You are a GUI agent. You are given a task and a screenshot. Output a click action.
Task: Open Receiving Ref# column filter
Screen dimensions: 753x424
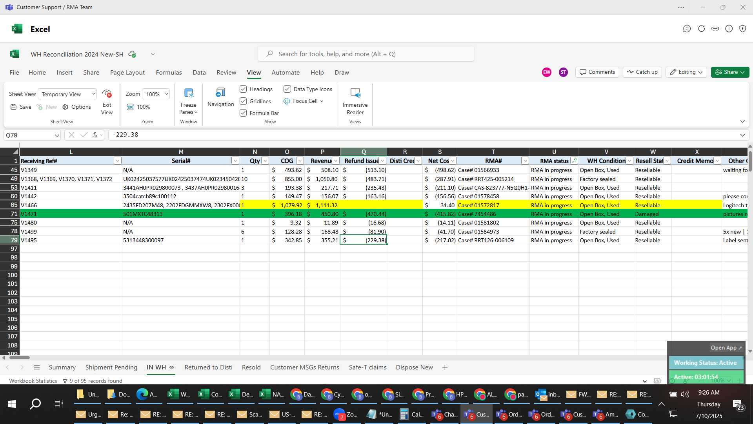pos(117,161)
